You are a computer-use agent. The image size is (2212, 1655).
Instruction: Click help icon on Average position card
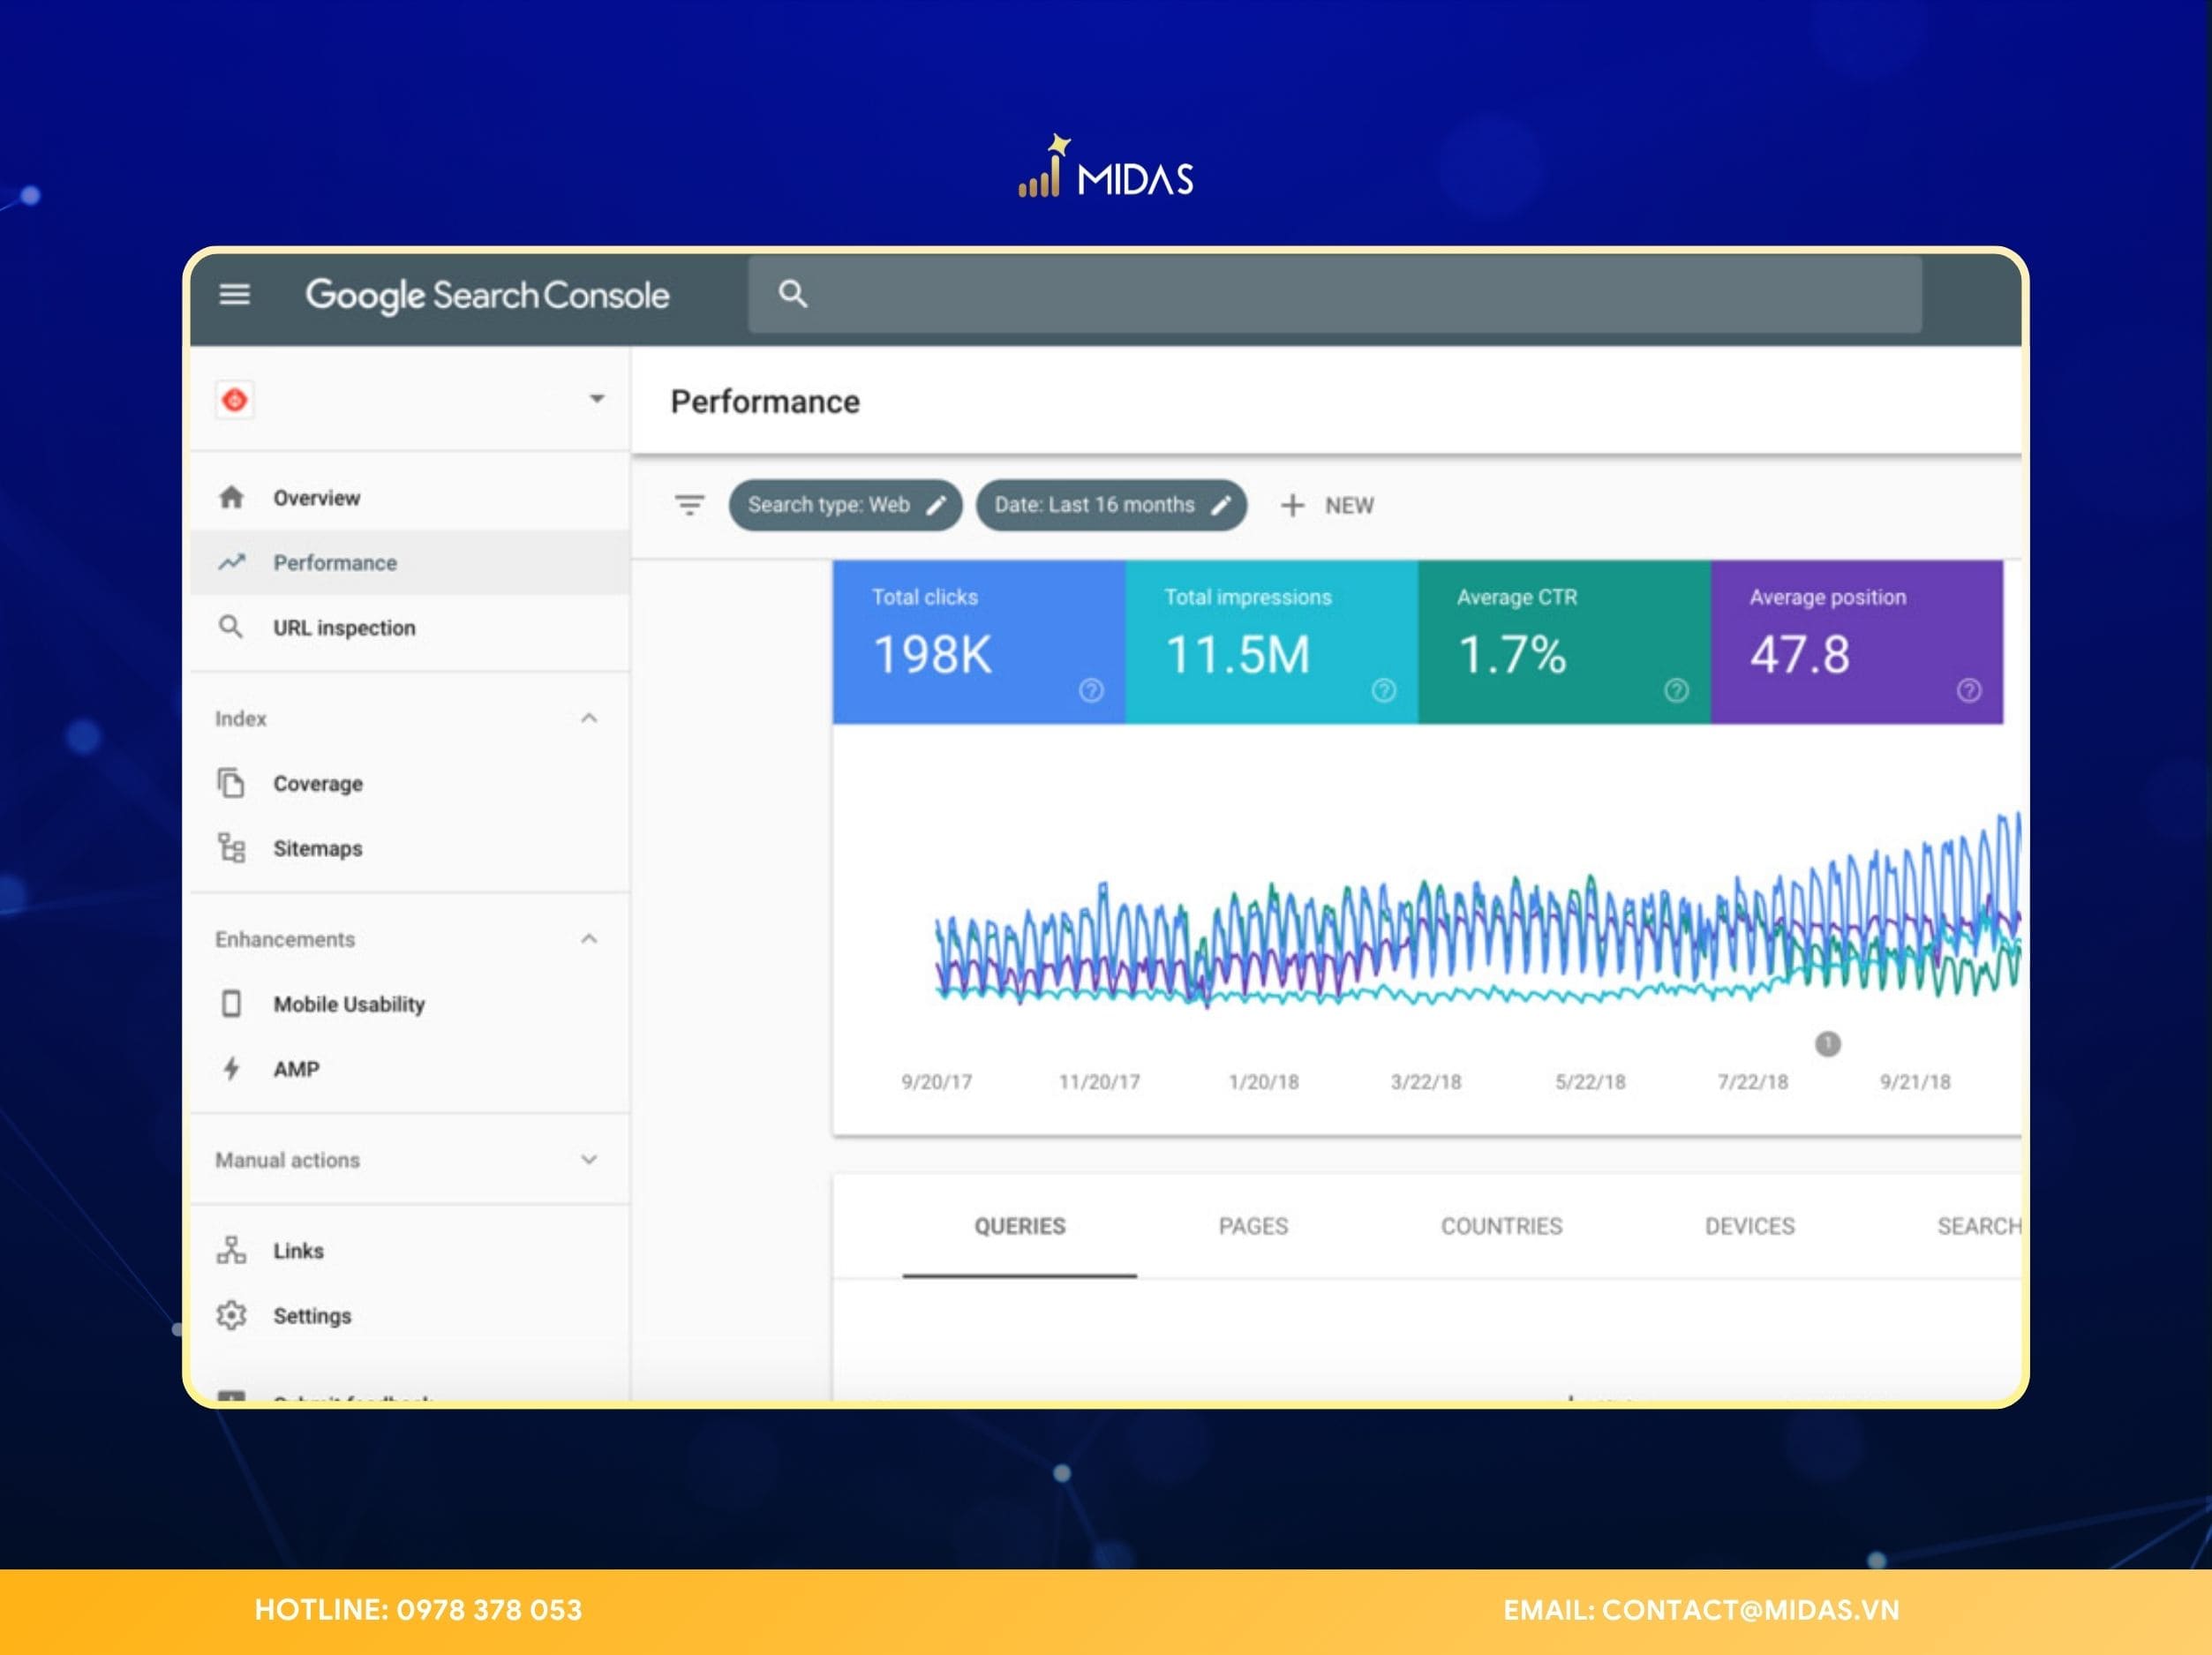1969,690
